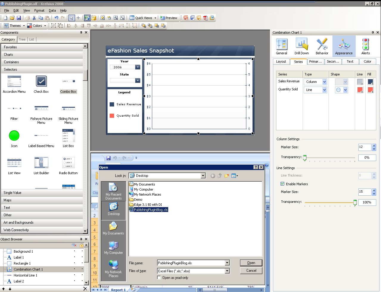This screenshot has width=381, height=292.
Task: Toggle the lock-all icon in Object Browser
Action: (x=82, y=245)
